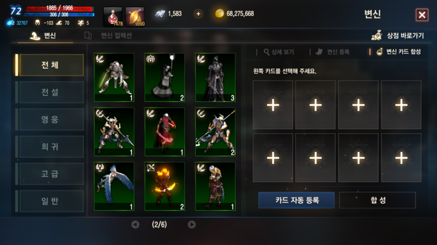Screen dimensions: 437x245
Task: Use the golden leaf item icon
Action: pyautogui.click(x=135, y=17)
